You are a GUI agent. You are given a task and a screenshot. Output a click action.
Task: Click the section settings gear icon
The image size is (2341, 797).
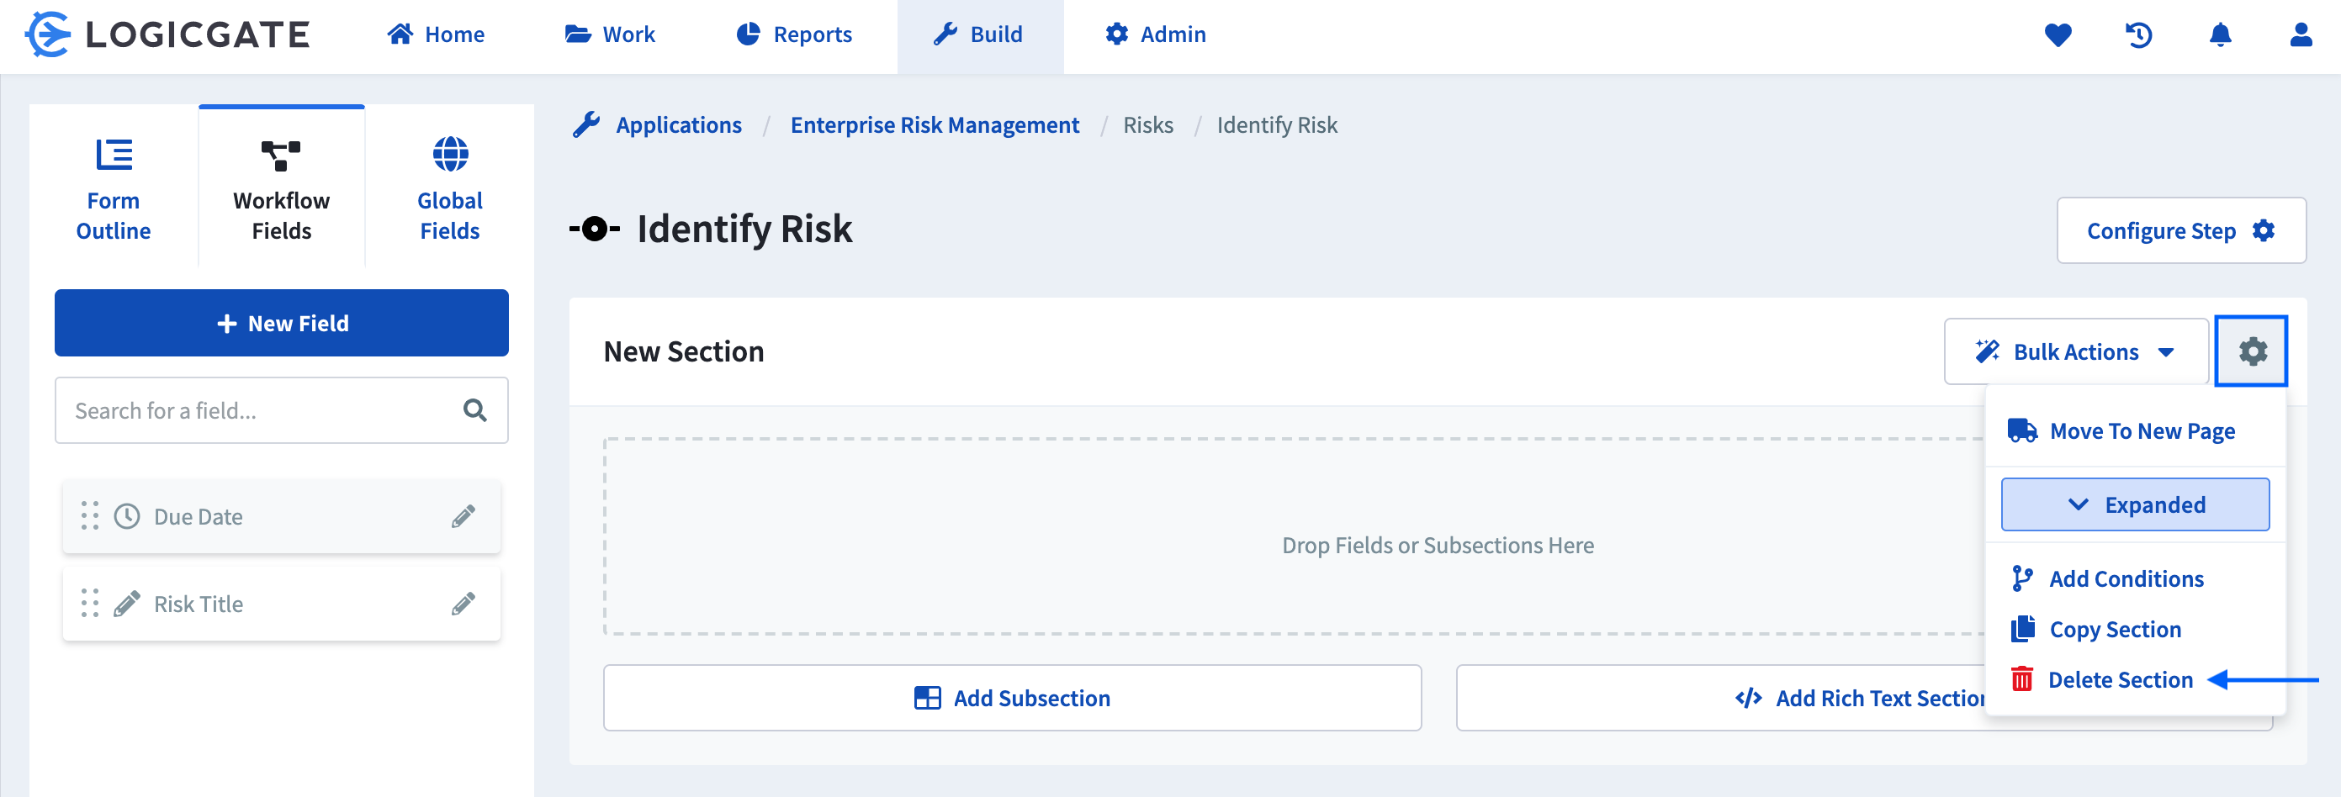pos(2251,351)
